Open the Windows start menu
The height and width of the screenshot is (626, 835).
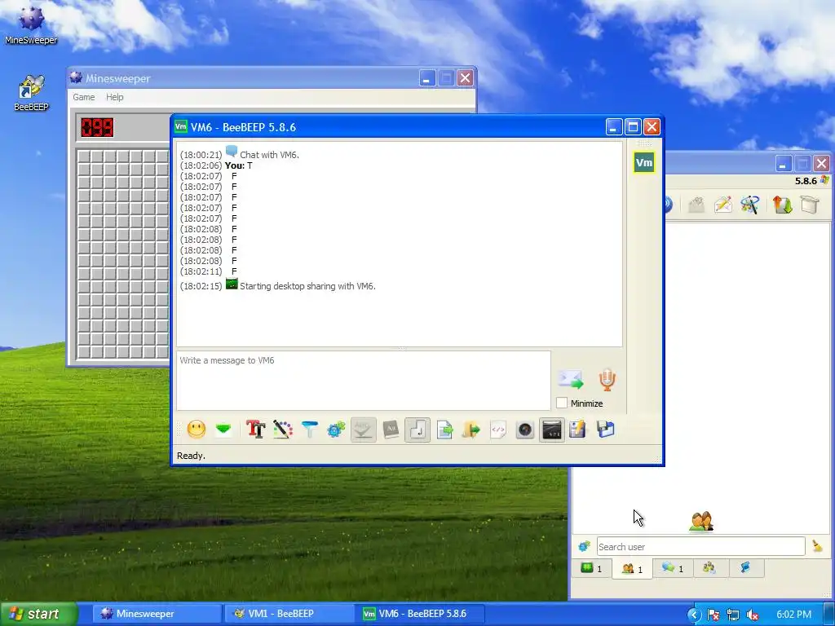tap(38, 614)
